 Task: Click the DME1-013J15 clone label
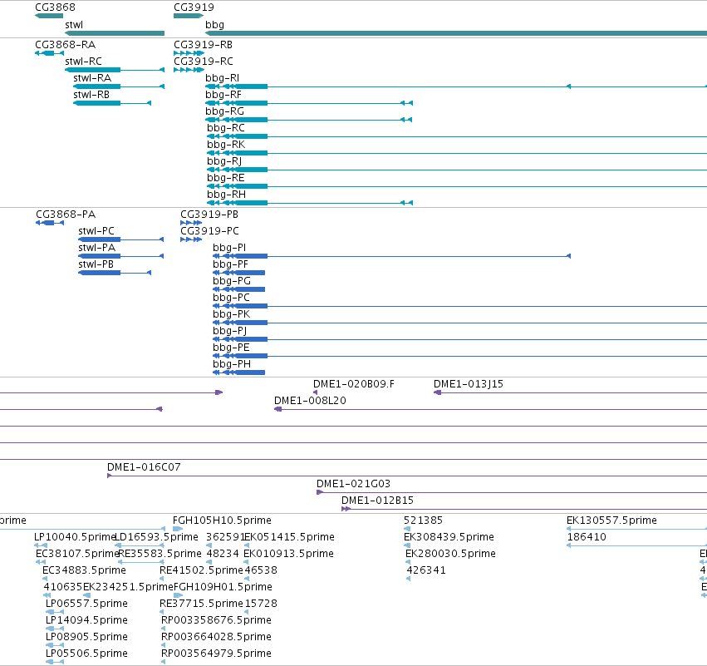point(469,384)
